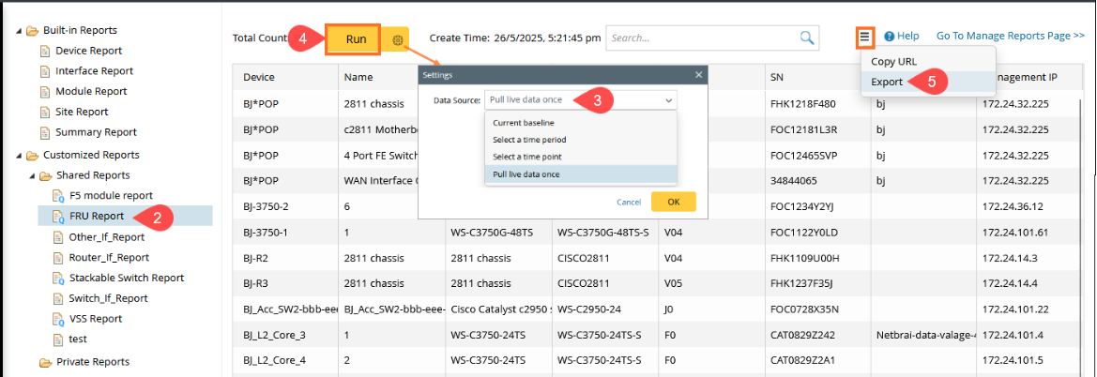
Task: Collapse the Shared Reports folder
Action: pos(31,175)
